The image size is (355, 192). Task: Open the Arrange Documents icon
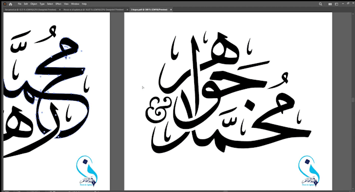[x=330, y=4]
